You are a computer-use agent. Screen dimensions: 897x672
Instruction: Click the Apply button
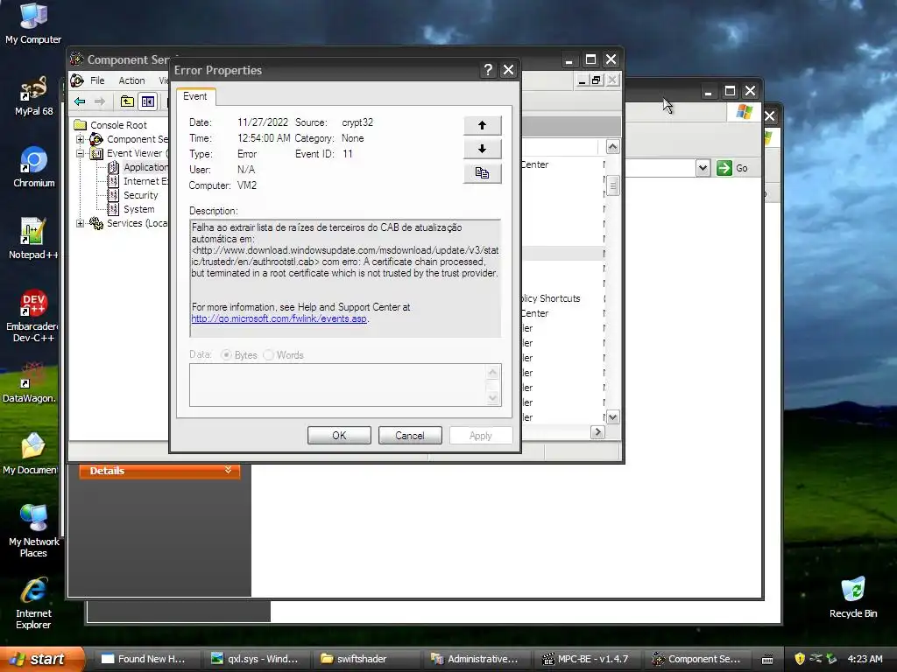point(481,436)
